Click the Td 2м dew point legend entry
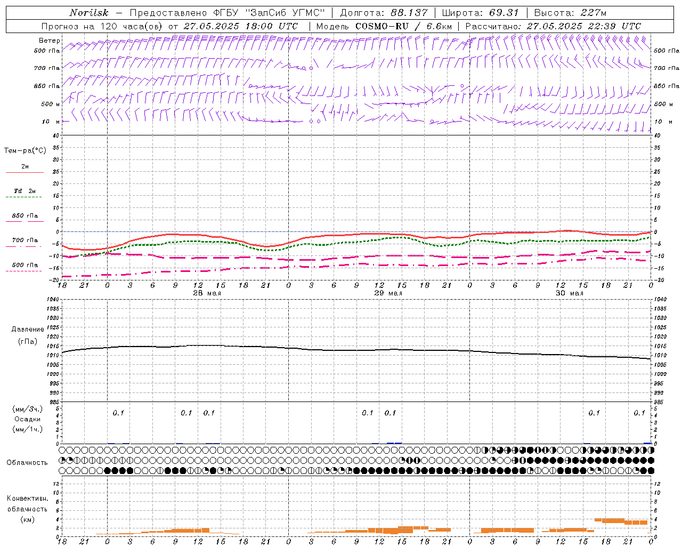This screenshot has width=682, height=546. point(25,191)
